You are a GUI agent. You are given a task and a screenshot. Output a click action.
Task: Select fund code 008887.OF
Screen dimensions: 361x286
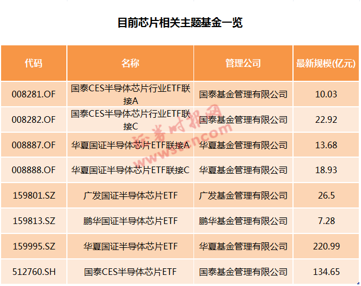click(x=34, y=145)
